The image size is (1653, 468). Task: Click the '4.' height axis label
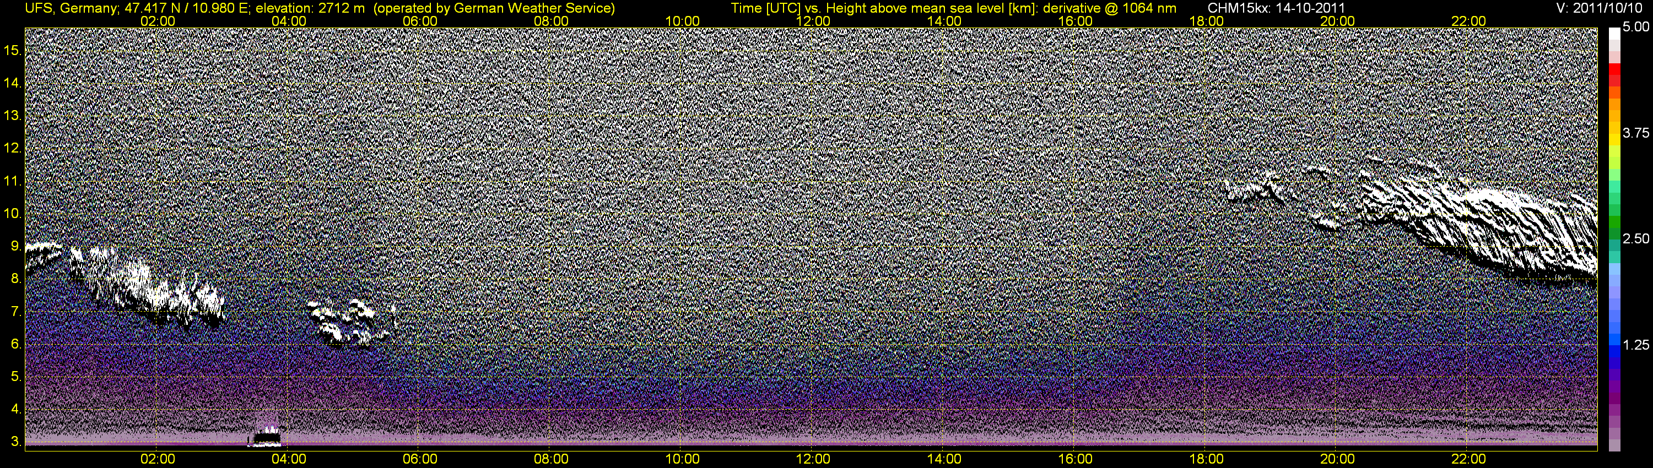(x=16, y=409)
